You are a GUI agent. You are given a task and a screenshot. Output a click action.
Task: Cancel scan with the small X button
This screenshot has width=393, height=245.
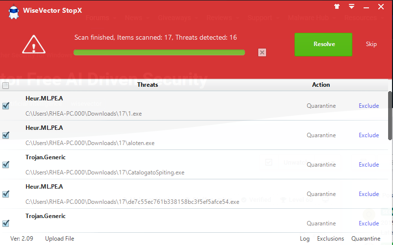[262, 52]
